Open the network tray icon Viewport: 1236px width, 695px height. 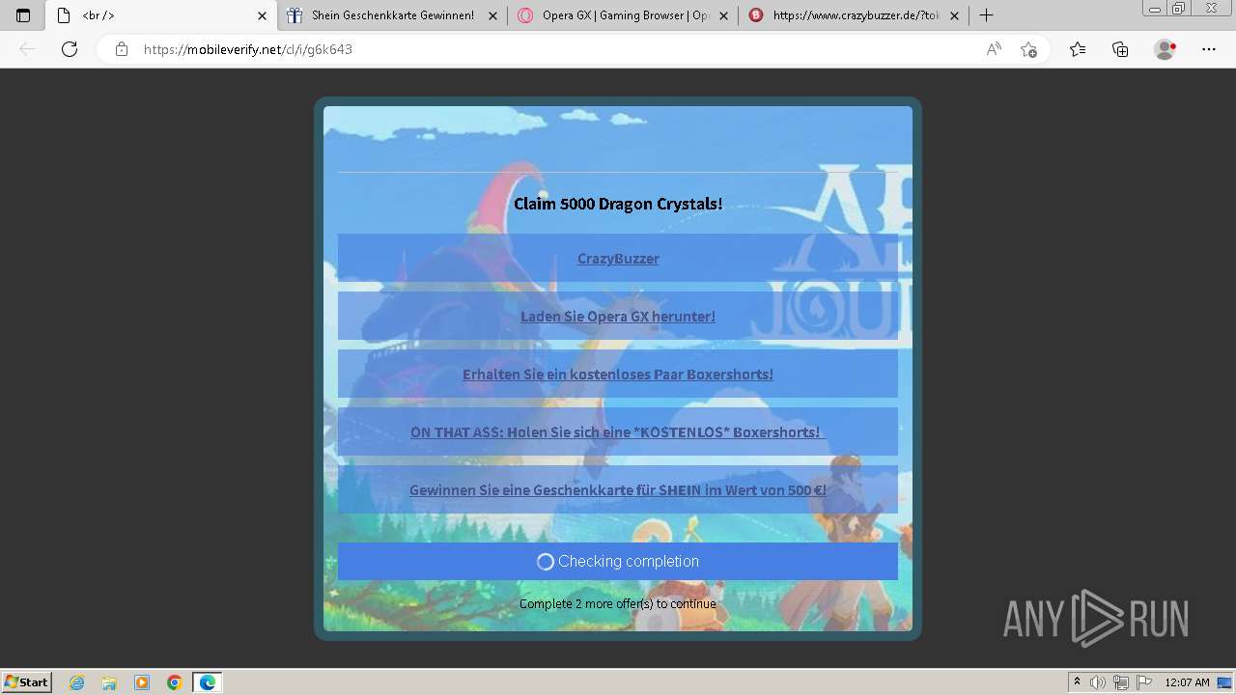(1121, 682)
